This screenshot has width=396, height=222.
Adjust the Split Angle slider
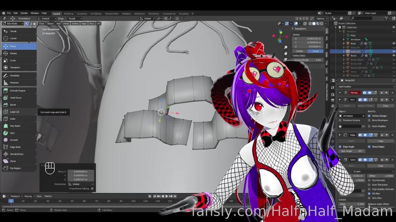pyautogui.click(x=351, y=151)
